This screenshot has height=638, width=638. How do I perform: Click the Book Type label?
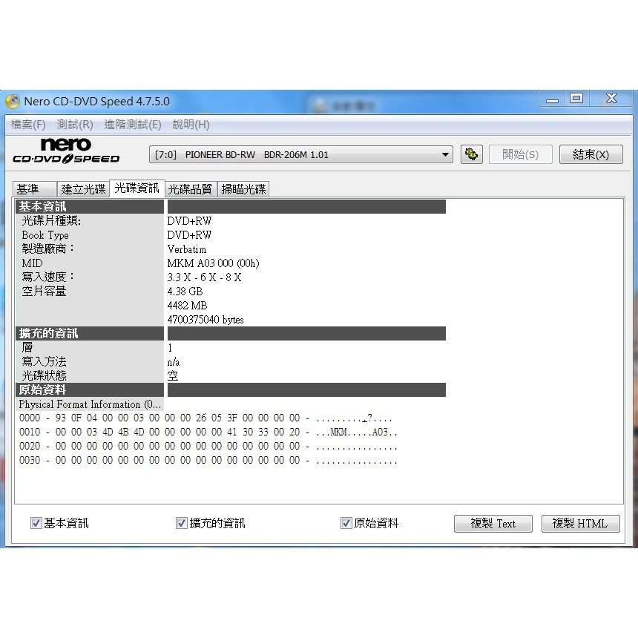coord(45,235)
